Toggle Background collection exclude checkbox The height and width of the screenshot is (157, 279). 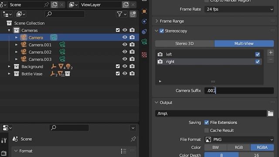(x=118, y=66)
